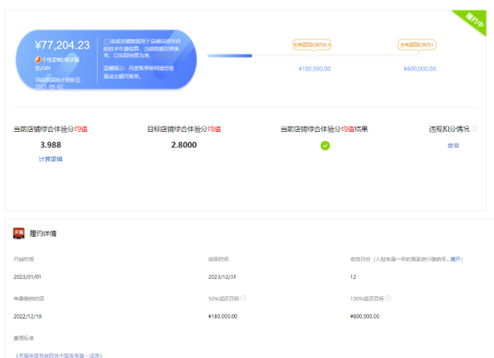
Task: Click the info icon beside 50%返还目标
Action: pyautogui.click(x=243, y=298)
